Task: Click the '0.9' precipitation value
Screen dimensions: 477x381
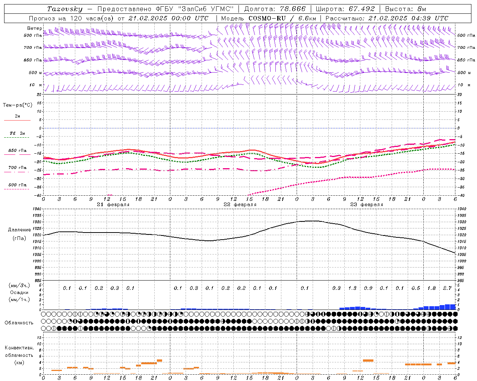Action: pyautogui.click(x=368, y=288)
